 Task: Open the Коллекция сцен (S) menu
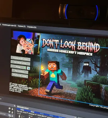9,25
